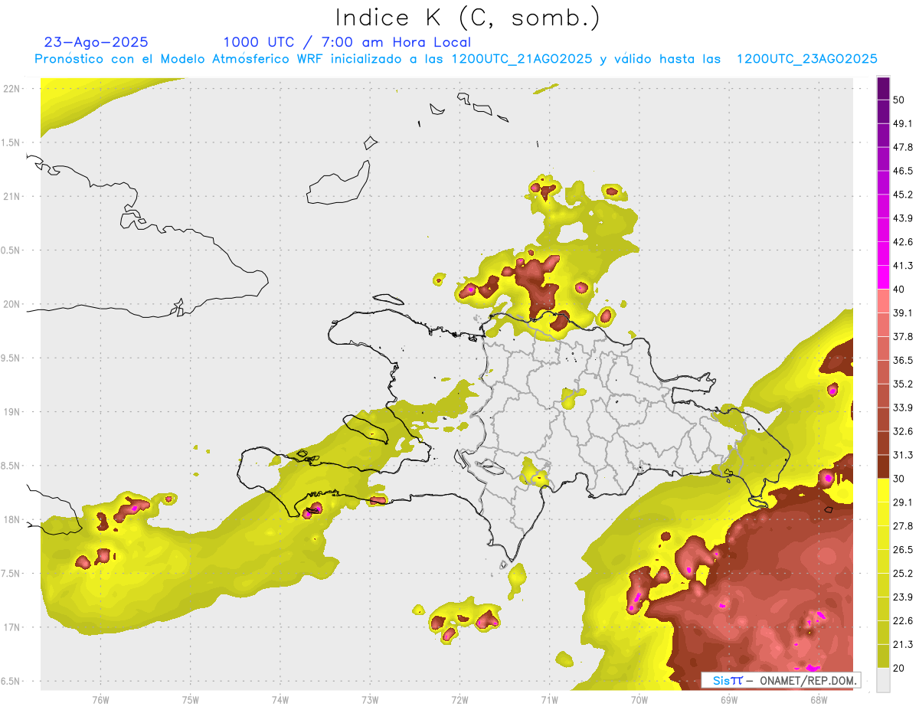This screenshot has width=919, height=710.
Task: Click the bright magenta colorbar segment between 40 and 41.3
Action: click(883, 277)
